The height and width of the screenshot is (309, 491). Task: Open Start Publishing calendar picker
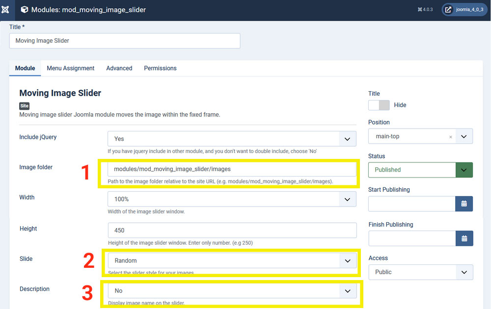464,204
